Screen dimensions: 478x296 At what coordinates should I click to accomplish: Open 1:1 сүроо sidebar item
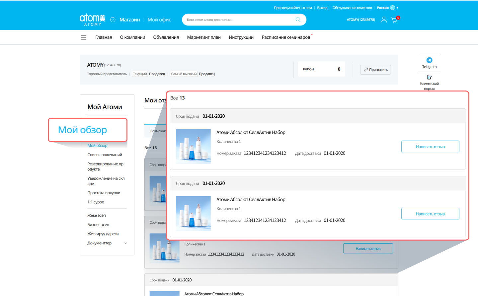[96, 202]
